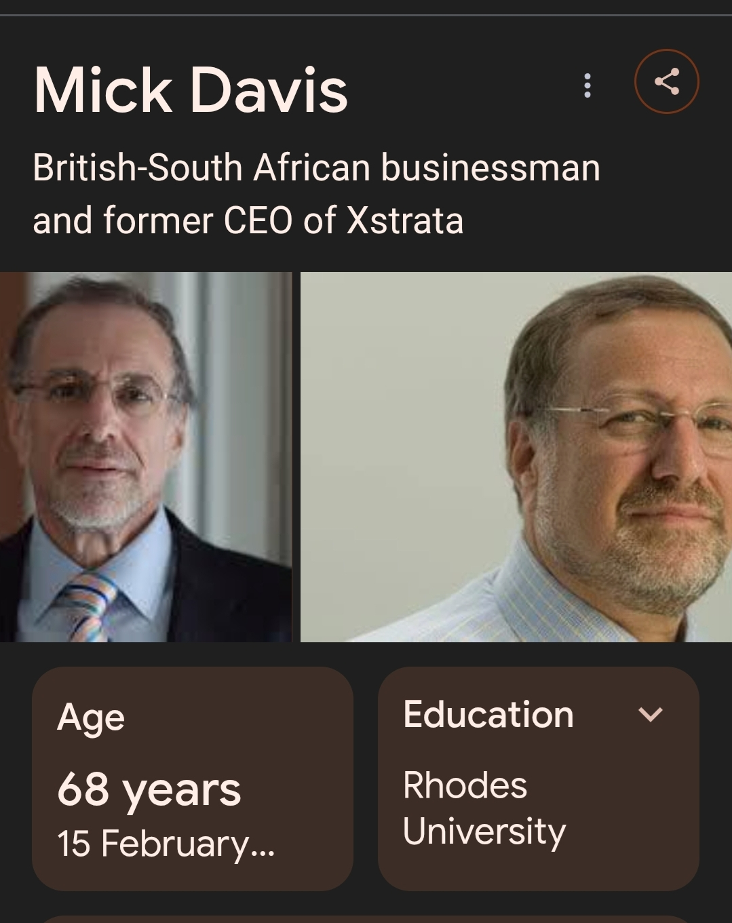Tap the British-South African businessman description
Screen dimensions: 732x923
pos(316,168)
